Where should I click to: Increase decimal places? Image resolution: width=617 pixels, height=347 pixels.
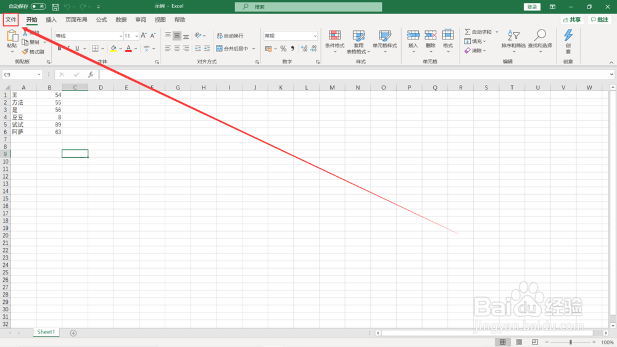point(304,49)
